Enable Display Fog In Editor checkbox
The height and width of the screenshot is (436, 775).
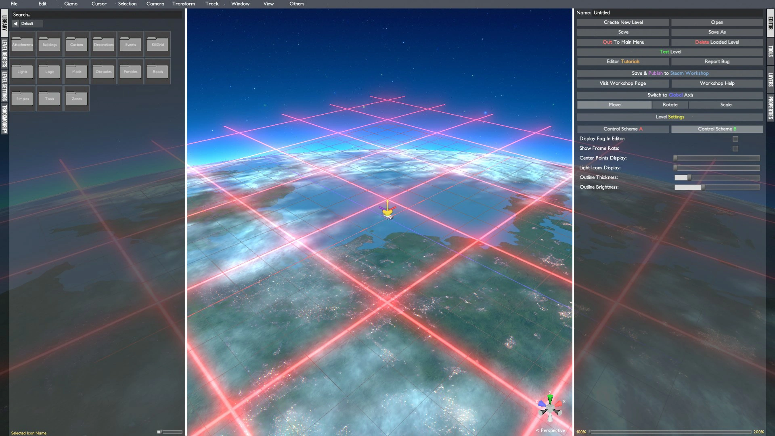[x=735, y=139]
